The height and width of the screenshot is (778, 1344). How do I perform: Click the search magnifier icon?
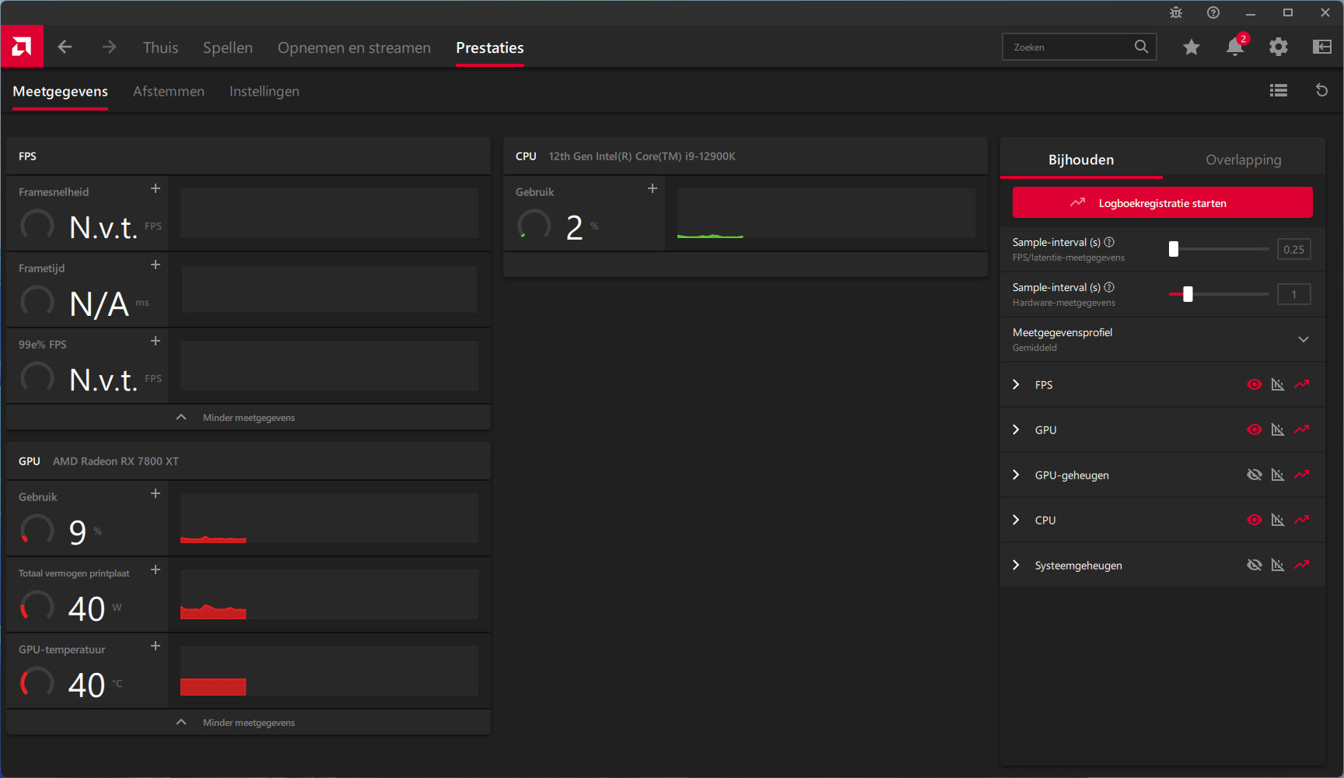click(x=1141, y=47)
